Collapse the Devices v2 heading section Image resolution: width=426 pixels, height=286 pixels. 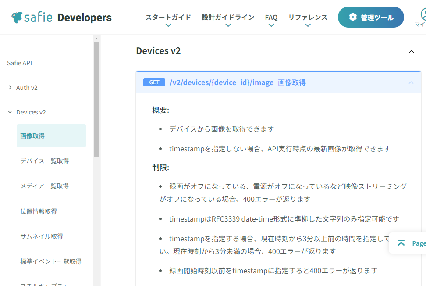tap(412, 52)
